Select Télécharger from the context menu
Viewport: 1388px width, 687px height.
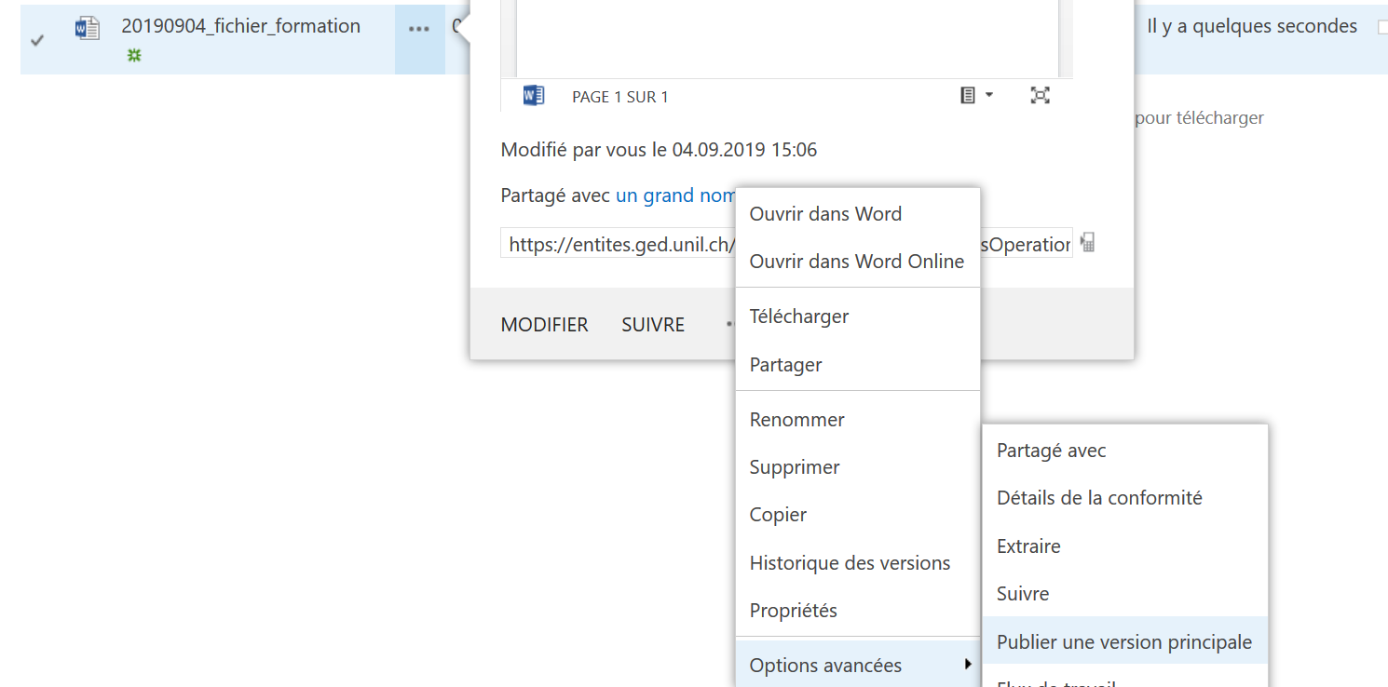coord(798,317)
